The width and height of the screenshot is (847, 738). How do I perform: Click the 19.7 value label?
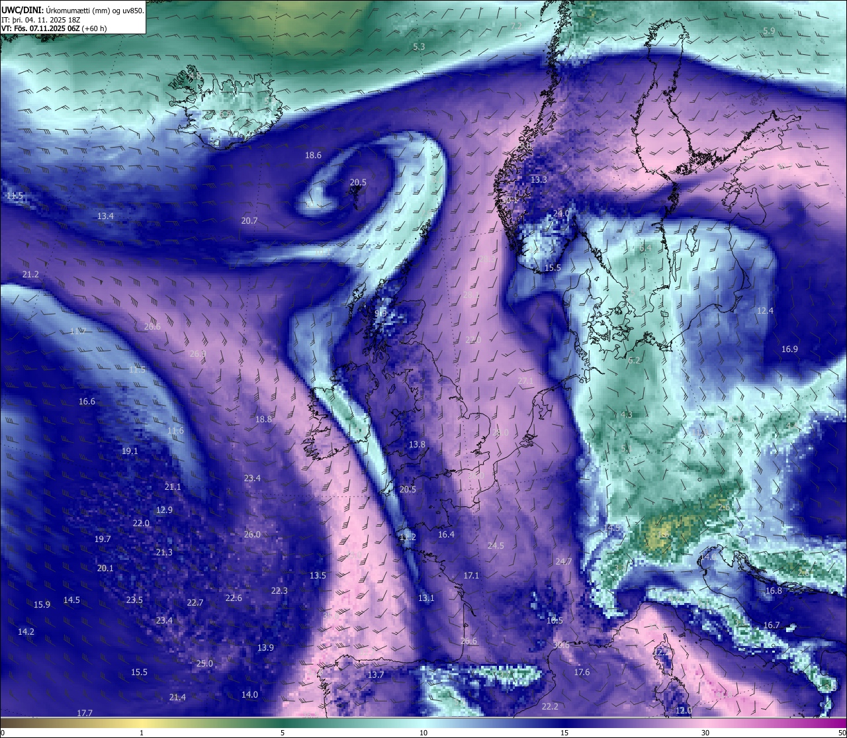coord(103,539)
